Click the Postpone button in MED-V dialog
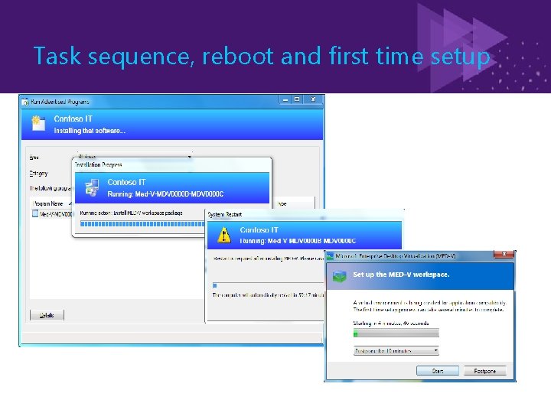Screen dimensions: 551x413 485,371
